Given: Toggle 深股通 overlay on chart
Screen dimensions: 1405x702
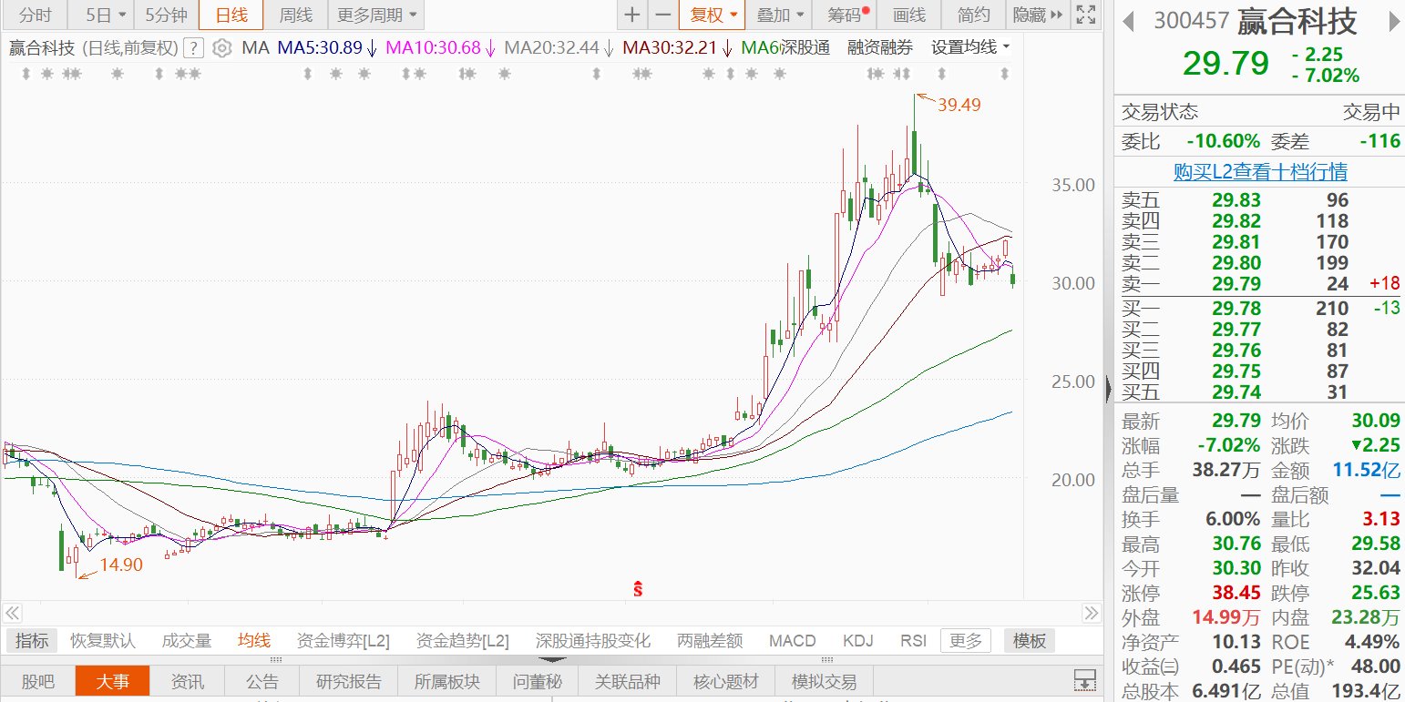Looking at the screenshot, I should (805, 47).
